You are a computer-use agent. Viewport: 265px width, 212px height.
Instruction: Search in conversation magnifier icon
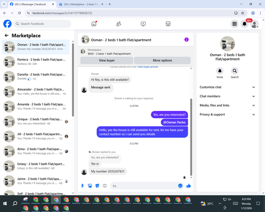pos(235,71)
